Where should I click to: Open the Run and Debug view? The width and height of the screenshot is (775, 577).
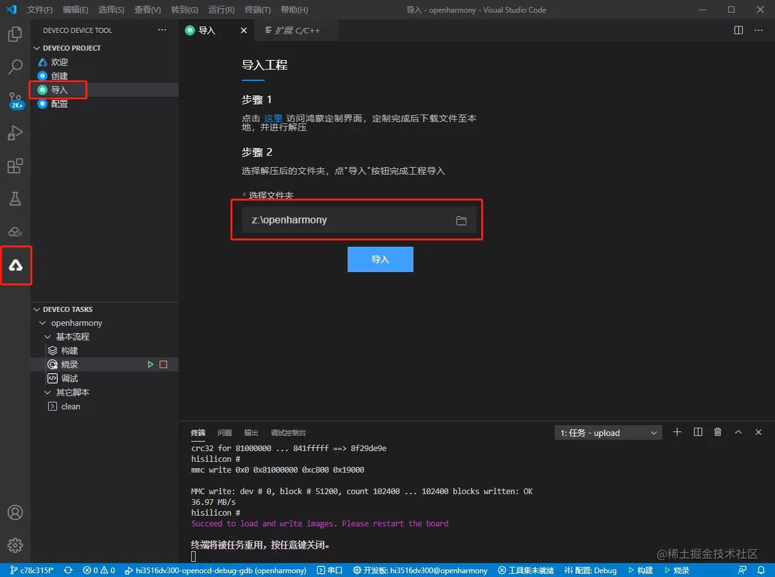coord(15,133)
